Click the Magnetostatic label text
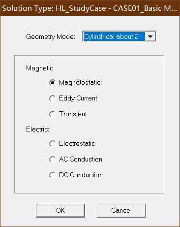180x227 pixels. (80, 83)
